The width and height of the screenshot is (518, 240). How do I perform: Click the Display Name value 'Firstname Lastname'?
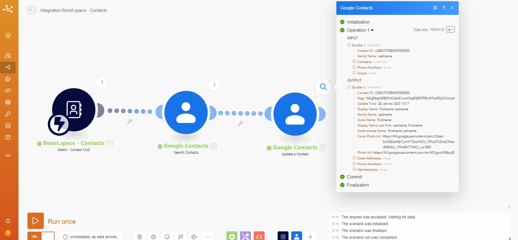click(x=394, y=109)
